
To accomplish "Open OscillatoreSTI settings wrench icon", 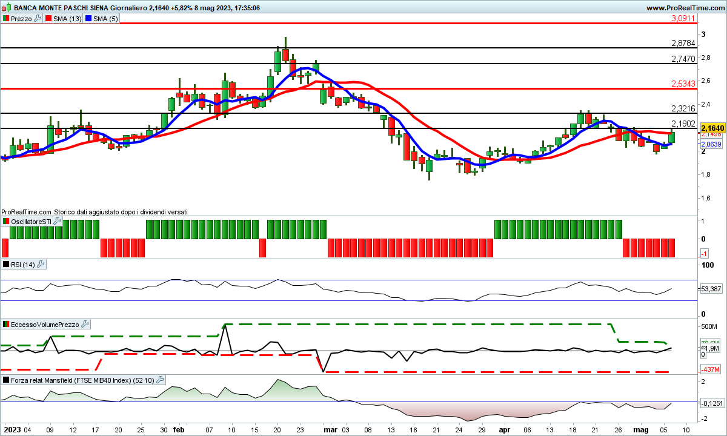I will [57, 222].
